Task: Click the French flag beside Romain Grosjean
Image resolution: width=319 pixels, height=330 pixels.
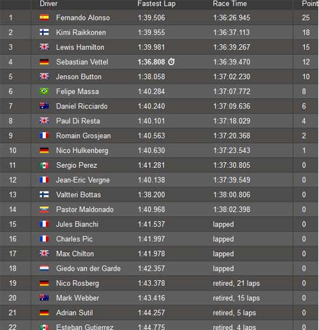Action: tap(44, 135)
